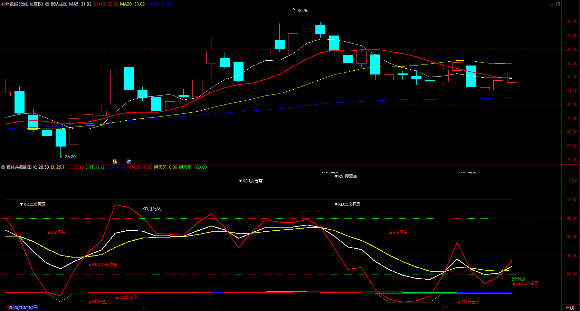Click the D: 25.11 indicator value
The width and height of the screenshot is (580, 311).
[59, 167]
